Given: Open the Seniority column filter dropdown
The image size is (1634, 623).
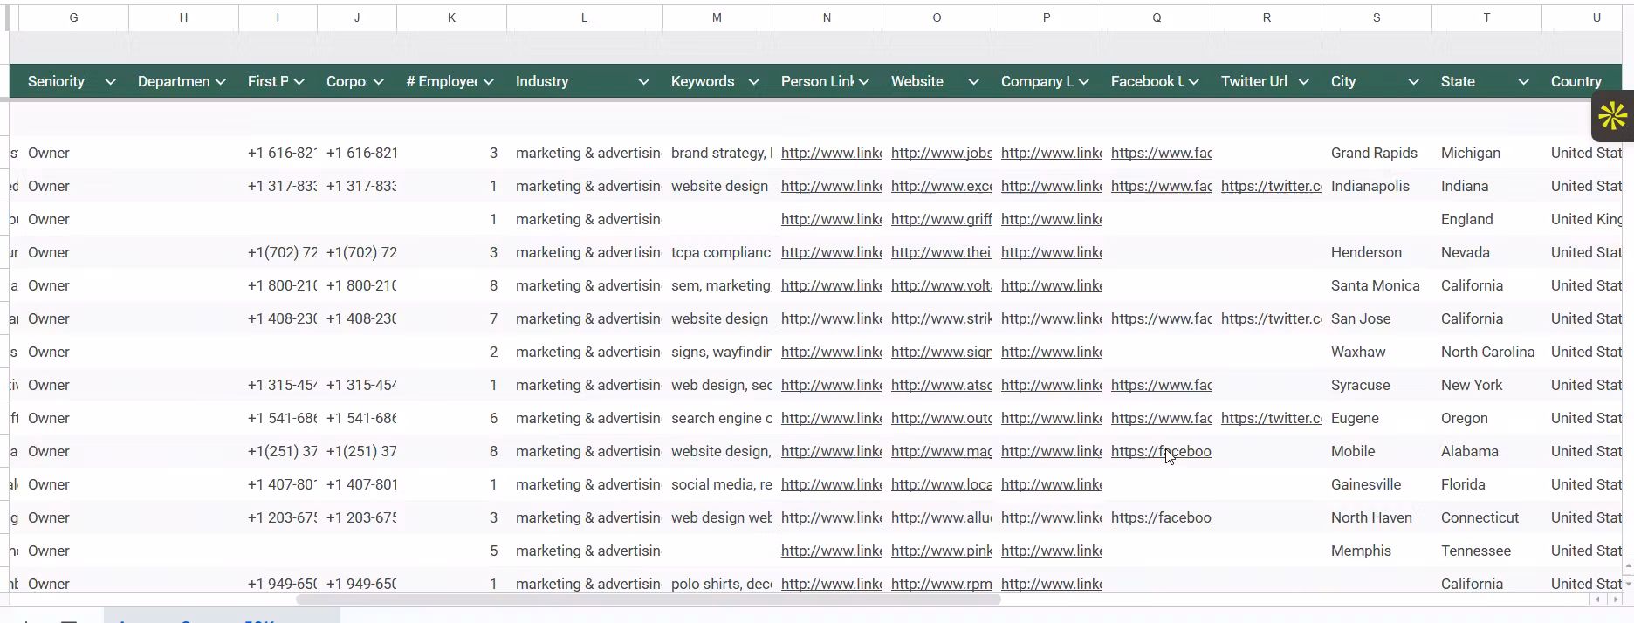Looking at the screenshot, I should (110, 81).
